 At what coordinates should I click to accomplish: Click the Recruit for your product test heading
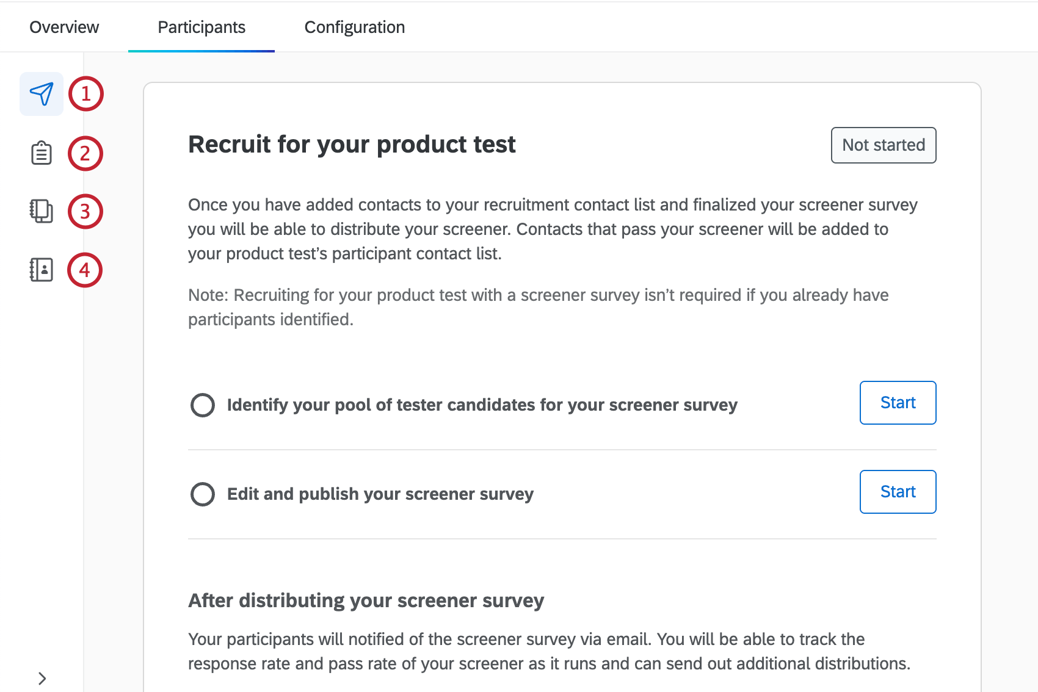(x=352, y=145)
